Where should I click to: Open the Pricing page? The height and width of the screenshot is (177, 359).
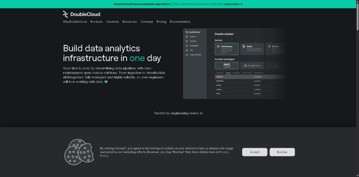coord(161,22)
